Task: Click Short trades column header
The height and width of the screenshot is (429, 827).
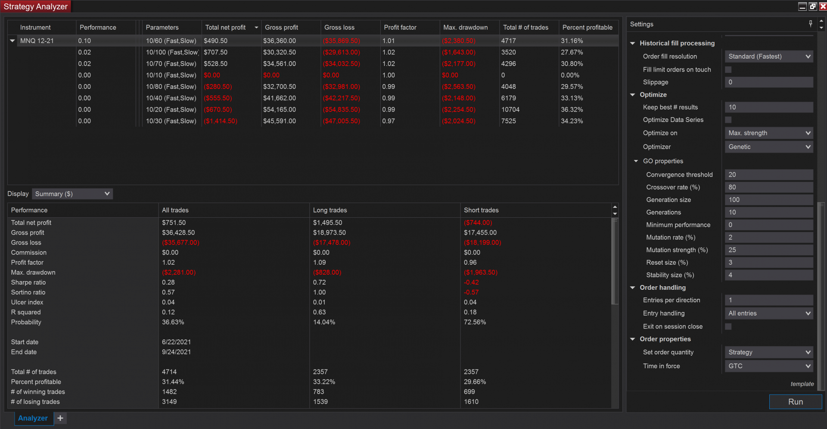Action: click(536, 210)
